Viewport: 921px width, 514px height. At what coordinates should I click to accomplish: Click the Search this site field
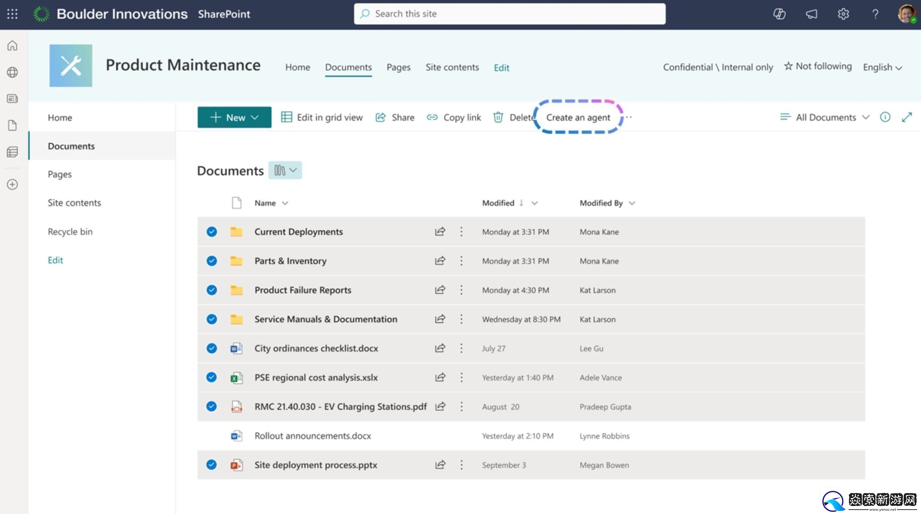(509, 14)
